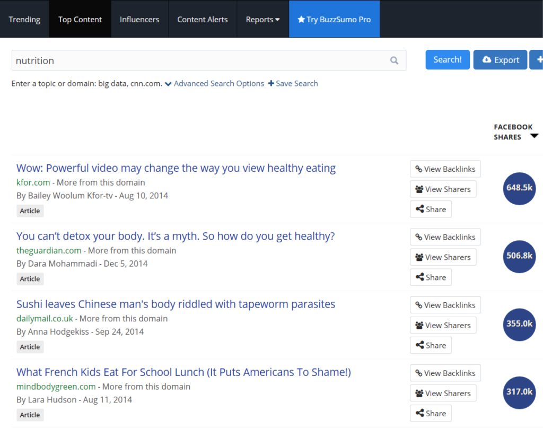The width and height of the screenshot is (543, 429).
Task: Click 'By Bailey Woolum Kfor-tv - Aug 10, 2014'
Action: pos(92,196)
